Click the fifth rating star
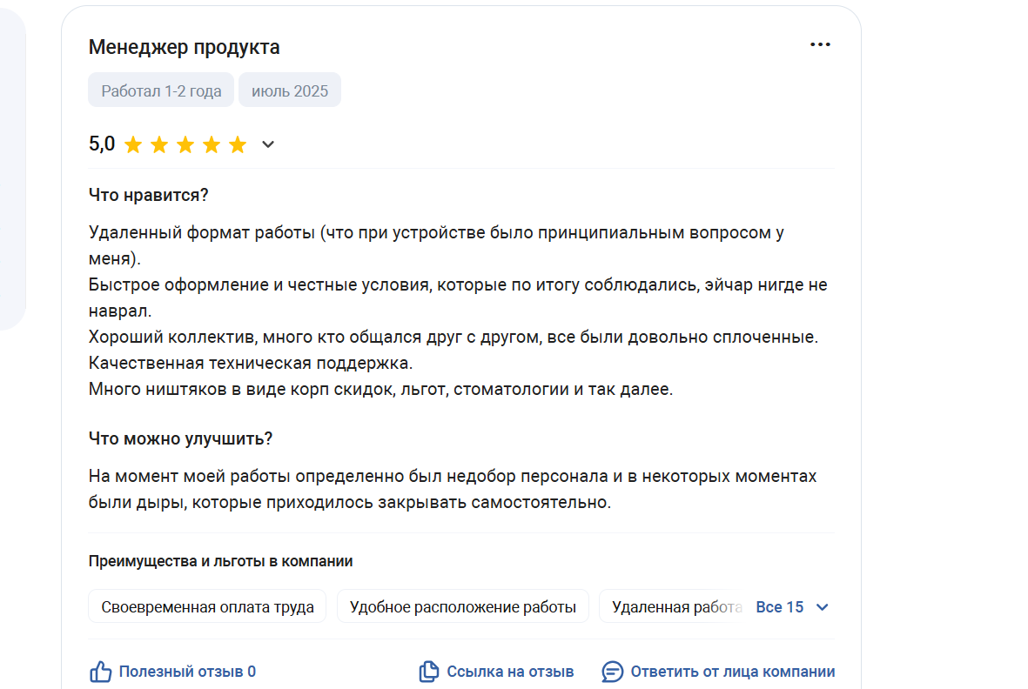 click(238, 144)
